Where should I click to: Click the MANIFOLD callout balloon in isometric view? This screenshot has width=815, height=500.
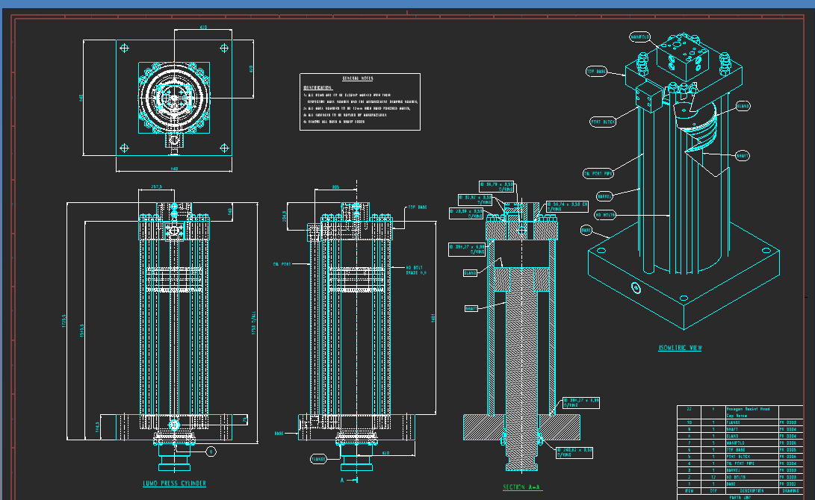tap(640, 37)
